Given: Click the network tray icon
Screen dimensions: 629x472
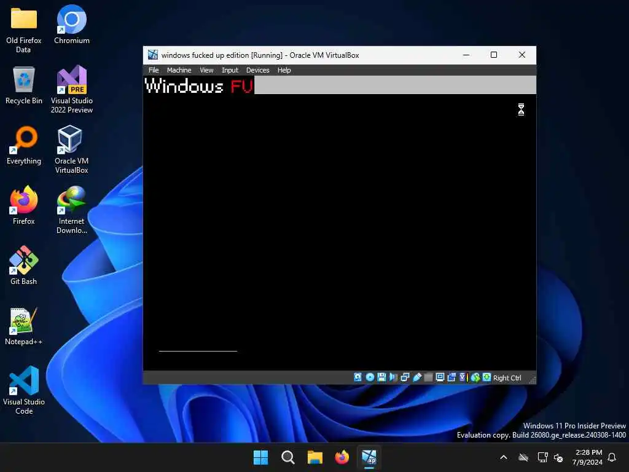Looking at the screenshot, I should tap(542, 457).
